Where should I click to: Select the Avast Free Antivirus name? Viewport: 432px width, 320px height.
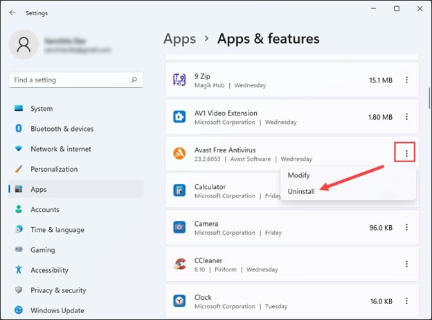[225, 150]
